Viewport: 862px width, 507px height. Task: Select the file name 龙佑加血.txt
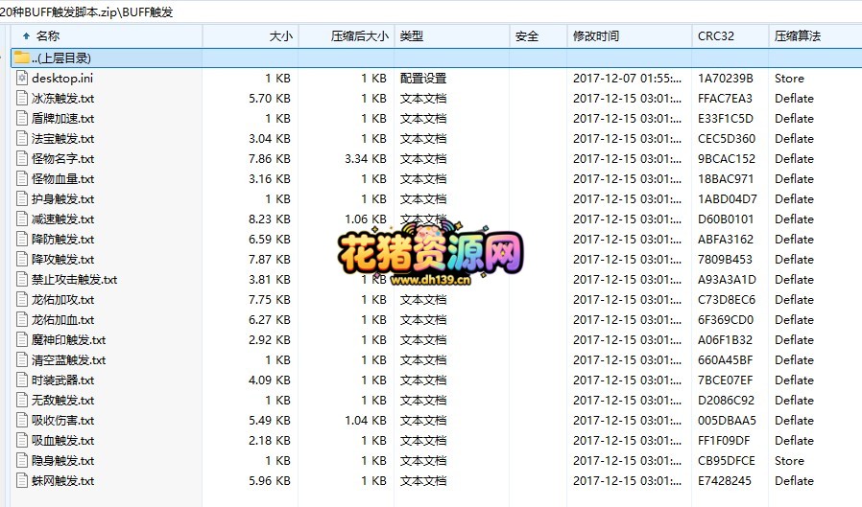pyautogui.click(x=62, y=320)
